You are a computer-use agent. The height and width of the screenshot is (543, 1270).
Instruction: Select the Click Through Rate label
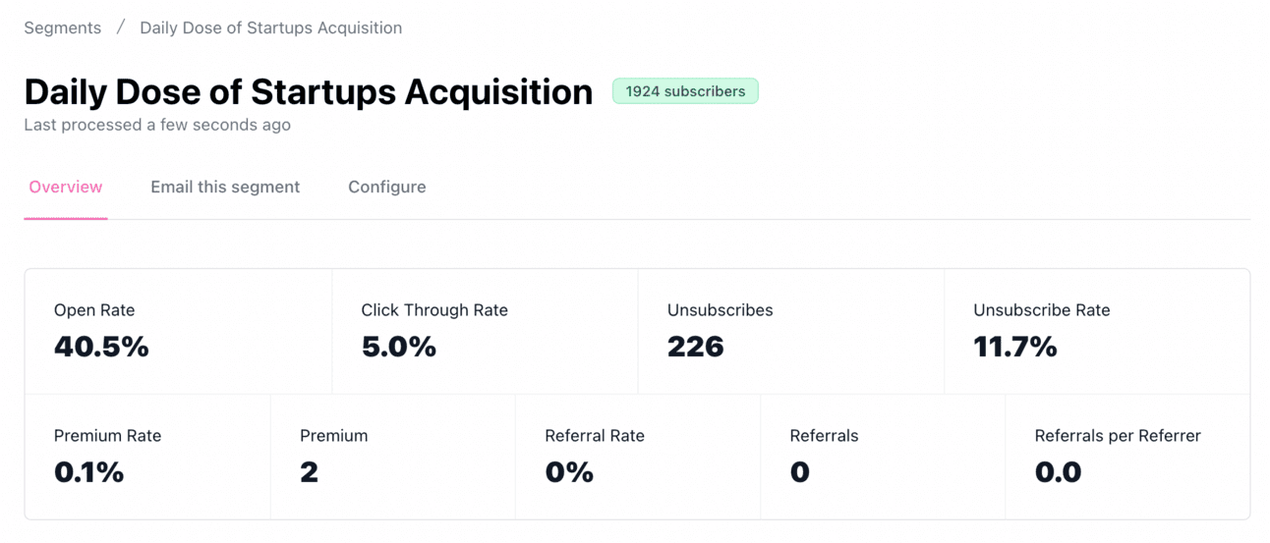pyautogui.click(x=434, y=310)
